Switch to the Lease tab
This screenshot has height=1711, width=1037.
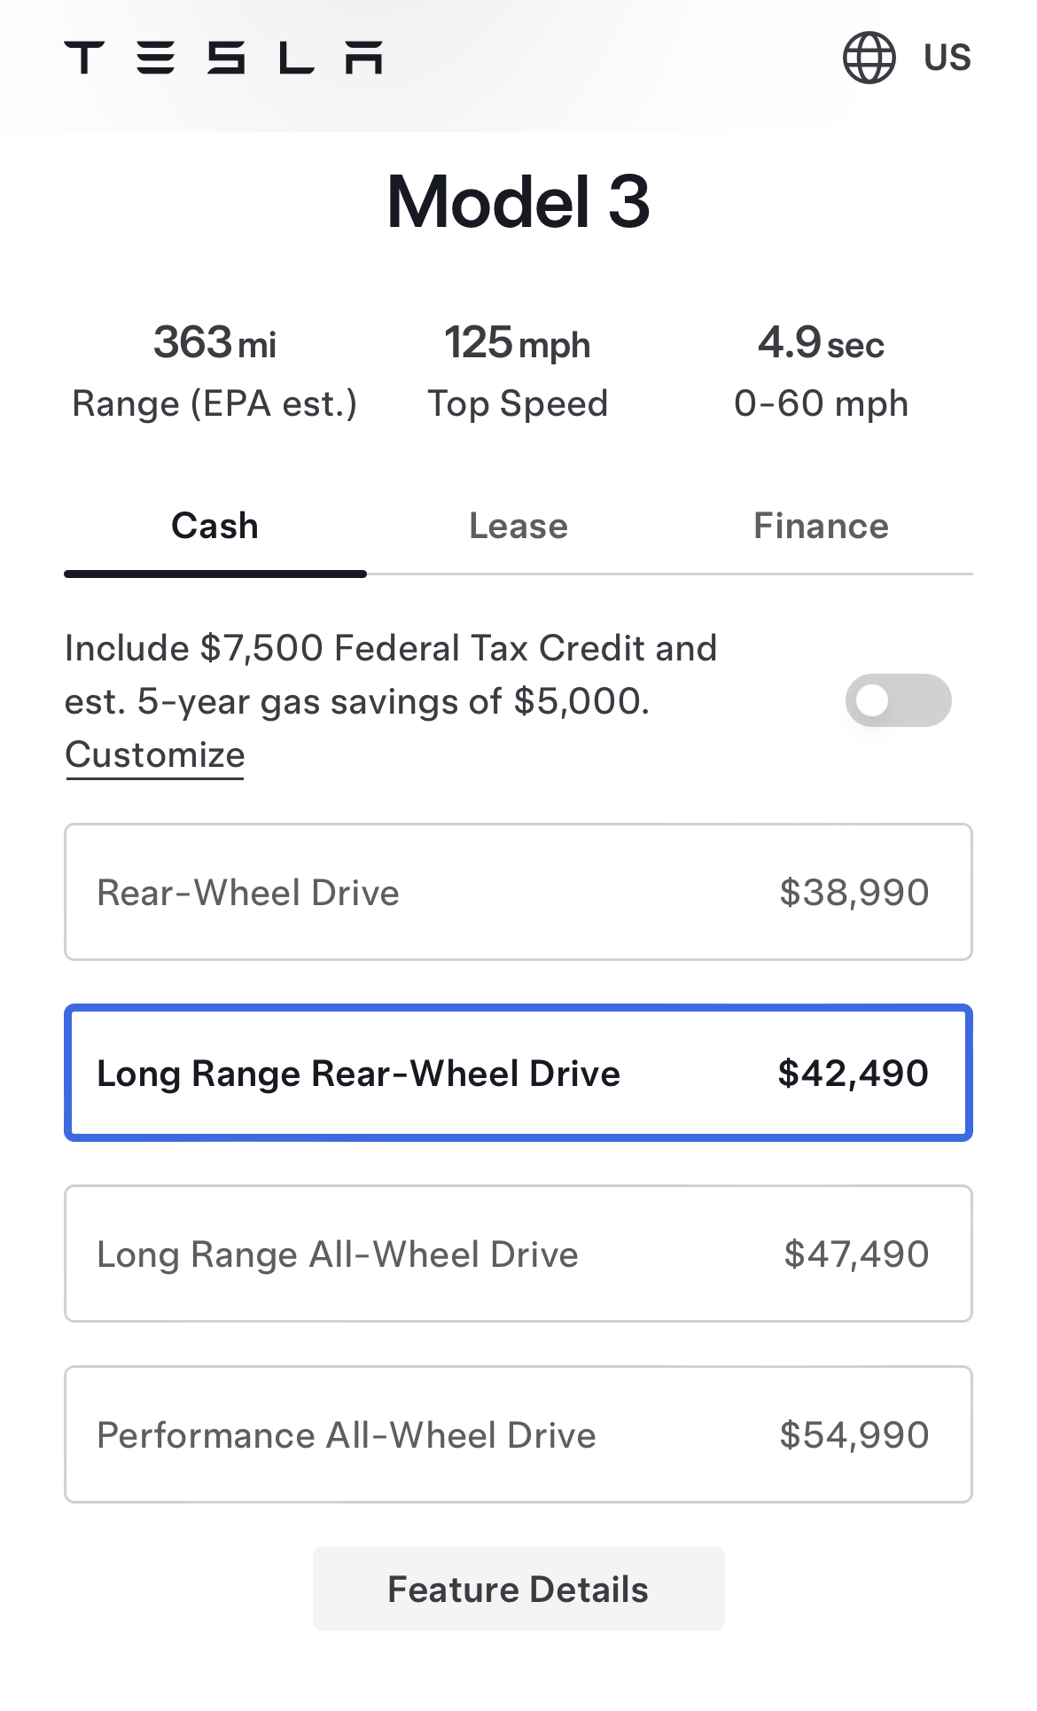(x=518, y=526)
